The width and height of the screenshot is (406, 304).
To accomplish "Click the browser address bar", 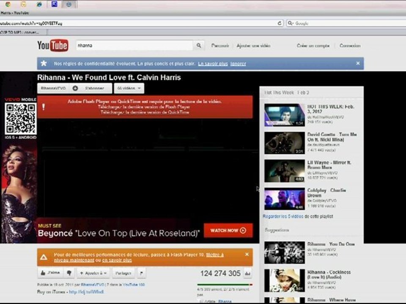I will pyautogui.click(x=137, y=23).
